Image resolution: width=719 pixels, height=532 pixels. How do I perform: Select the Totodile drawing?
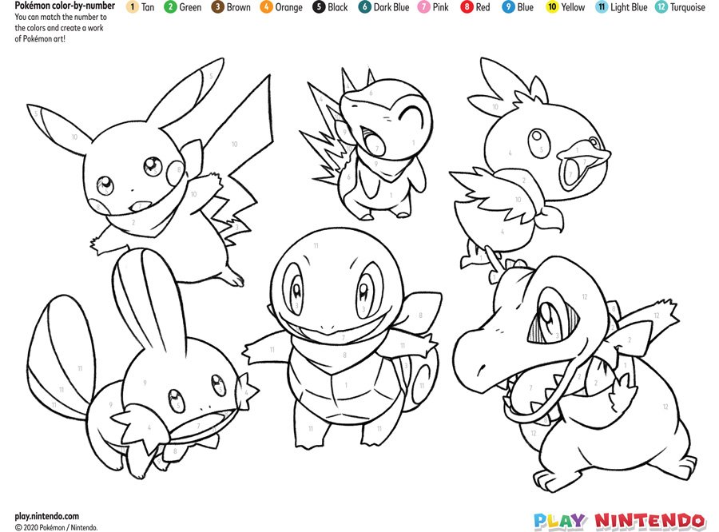(575, 369)
